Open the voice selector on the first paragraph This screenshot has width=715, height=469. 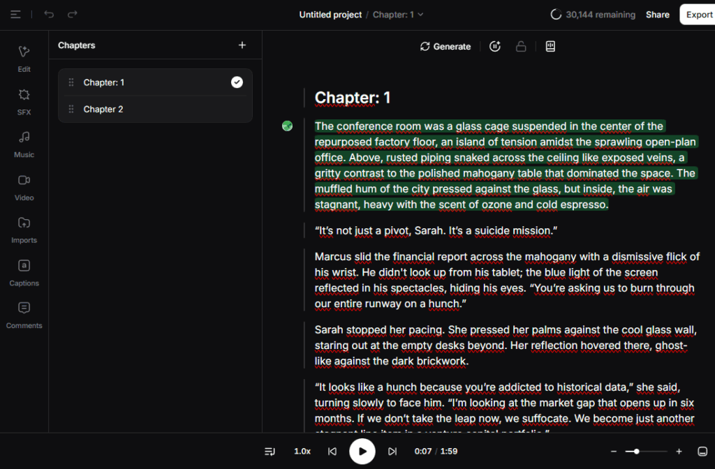[287, 126]
